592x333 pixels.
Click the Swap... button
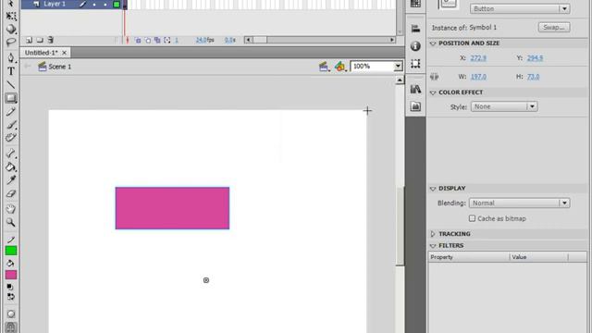point(554,27)
